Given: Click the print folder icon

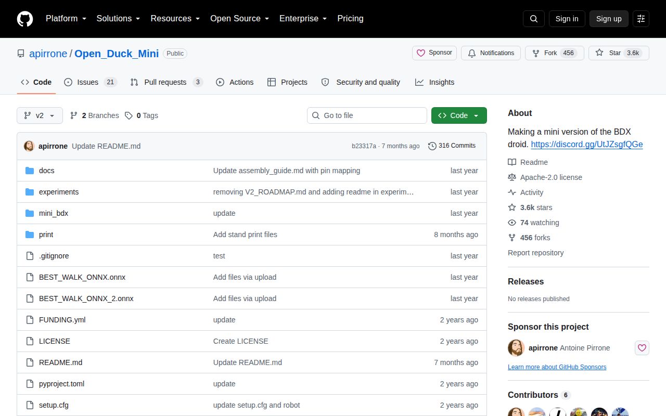Looking at the screenshot, I should coord(30,235).
